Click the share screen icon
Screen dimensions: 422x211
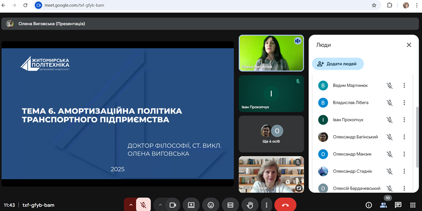pos(191,205)
